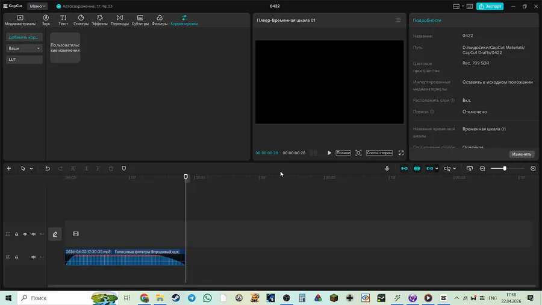This screenshot has width=542, height=305.
Task: Select the 2026-04-22-17-30-35.mp3 audio clip
Action: click(125, 257)
